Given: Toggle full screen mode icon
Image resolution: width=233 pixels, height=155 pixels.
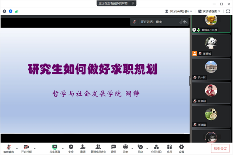Looking at the screenshot, I should click(x=228, y=11).
